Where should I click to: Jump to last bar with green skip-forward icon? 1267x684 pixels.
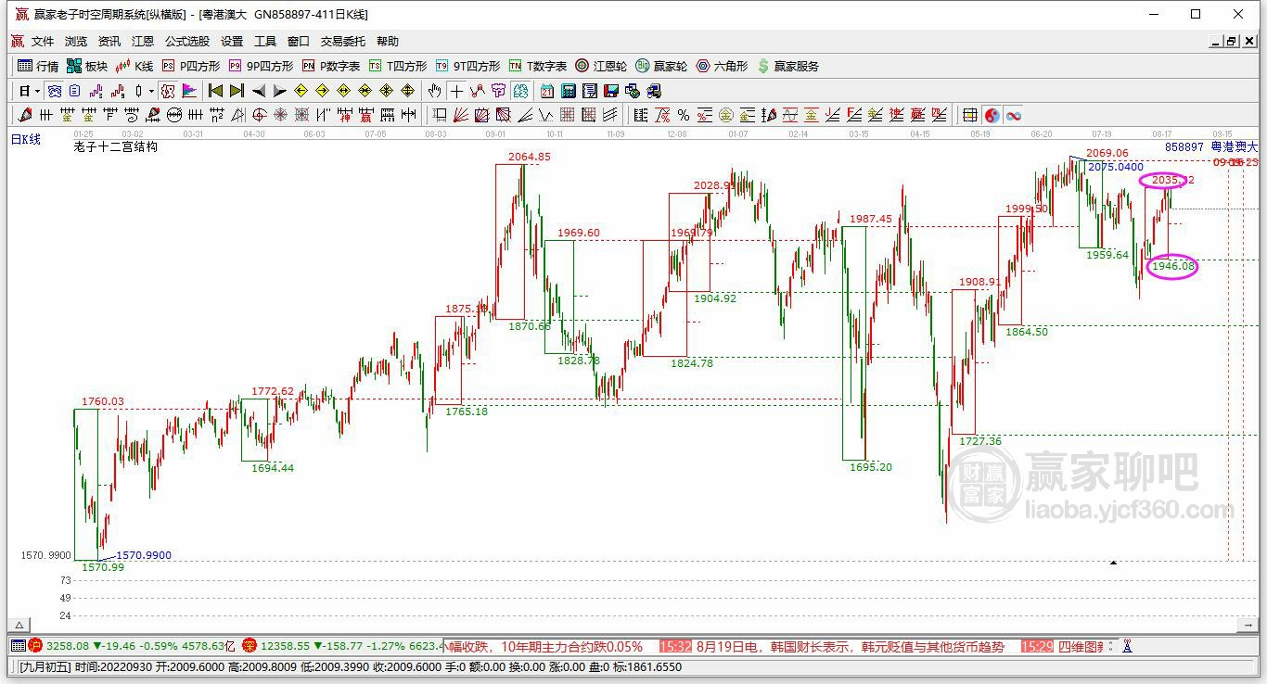(237, 91)
